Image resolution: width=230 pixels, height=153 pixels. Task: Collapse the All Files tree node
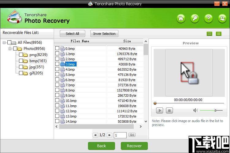tap(4, 43)
